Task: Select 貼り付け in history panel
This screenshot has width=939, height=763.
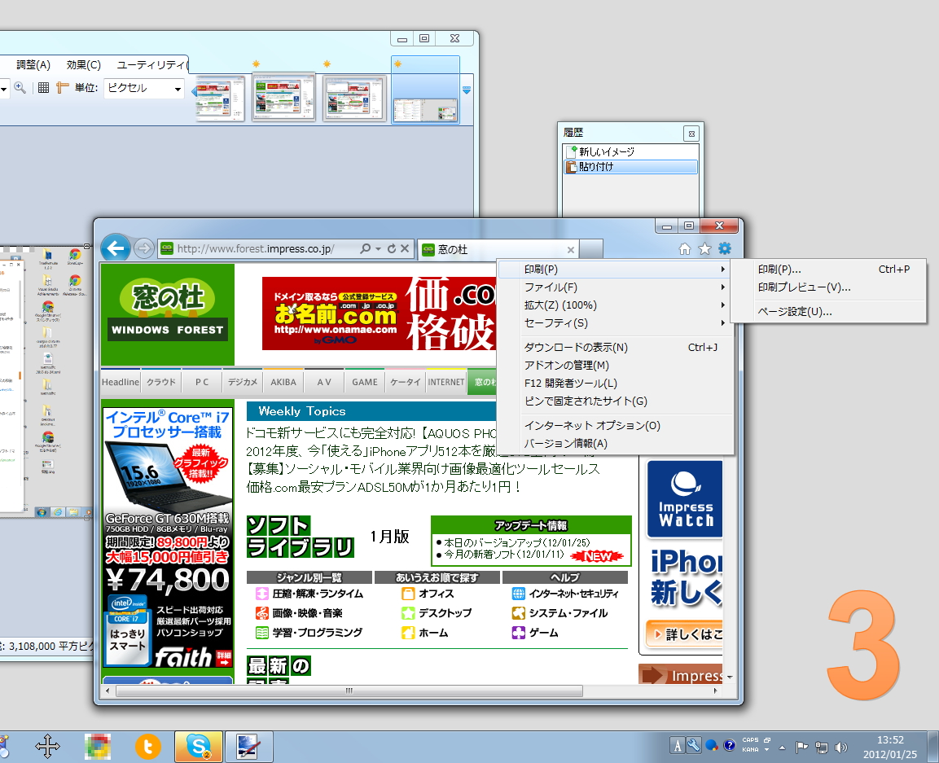Action: (x=631, y=167)
